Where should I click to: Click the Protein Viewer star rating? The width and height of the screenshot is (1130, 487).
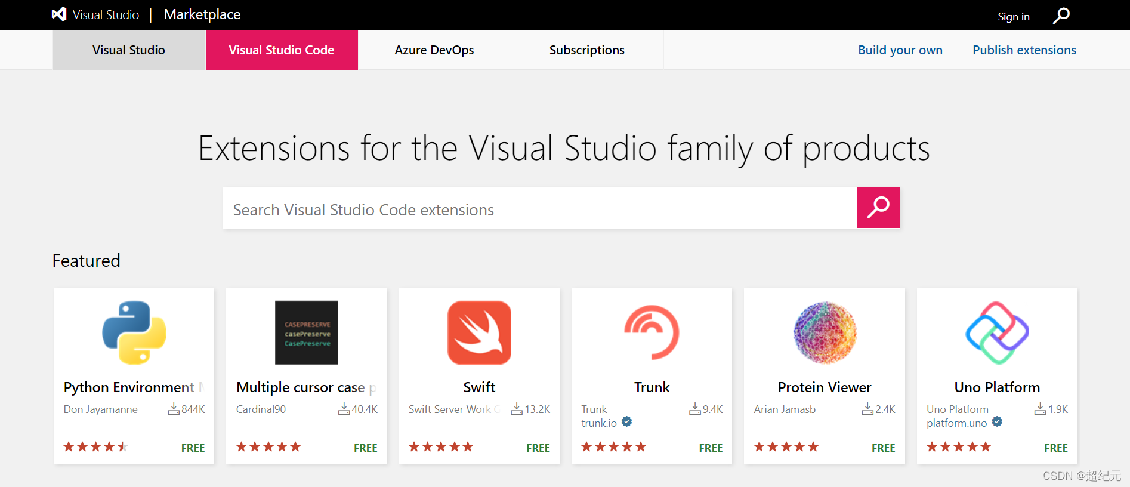tap(786, 446)
